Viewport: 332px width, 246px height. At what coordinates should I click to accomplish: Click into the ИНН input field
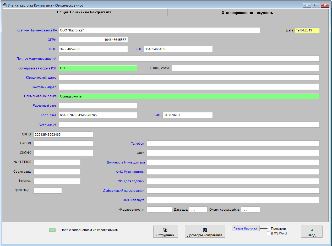(93, 49)
